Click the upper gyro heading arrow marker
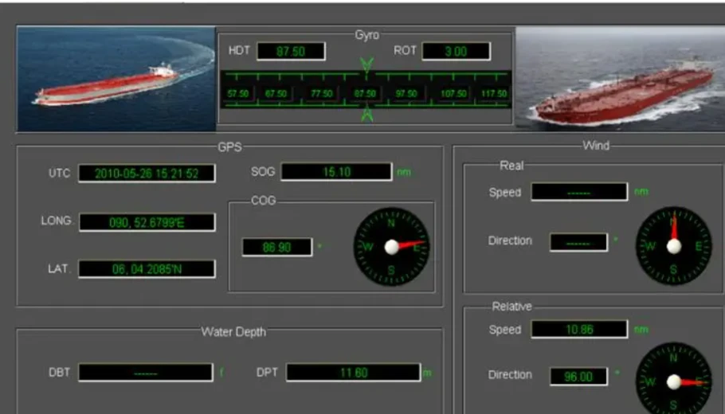The width and height of the screenshot is (725, 414). click(x=366, y=67)
